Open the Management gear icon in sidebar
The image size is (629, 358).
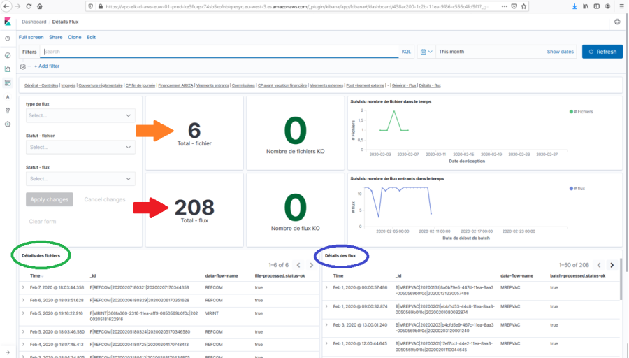click(8, 124)
